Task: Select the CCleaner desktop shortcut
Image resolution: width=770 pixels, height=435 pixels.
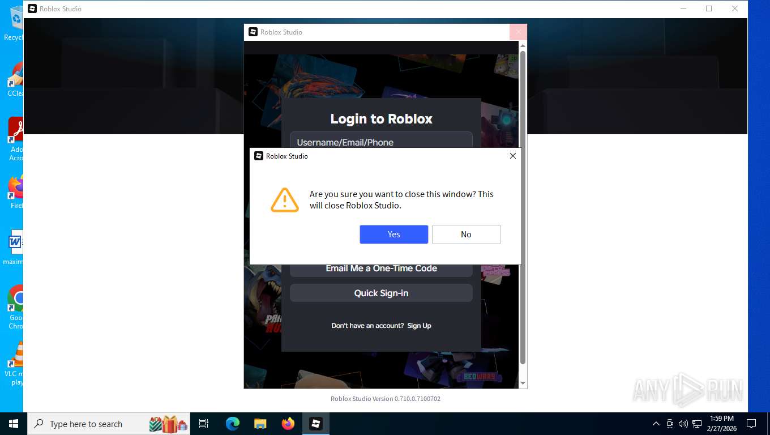Action: pyautogui.click(x=16, y=79)
